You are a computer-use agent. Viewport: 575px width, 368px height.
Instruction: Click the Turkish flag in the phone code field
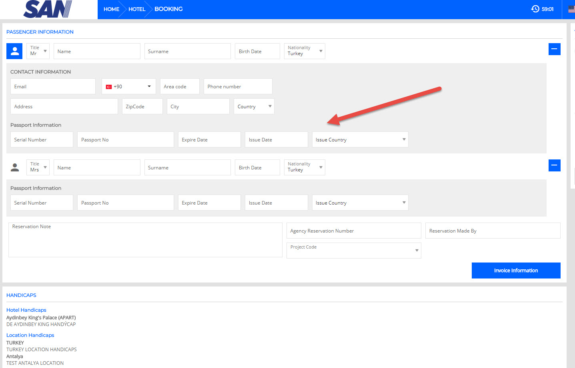tap(109, 87)
